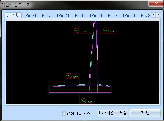Go to the [Pic 5] tab
Image resolution: width=164 pixels, height=121 pixels.
click(x=79, y=16)
